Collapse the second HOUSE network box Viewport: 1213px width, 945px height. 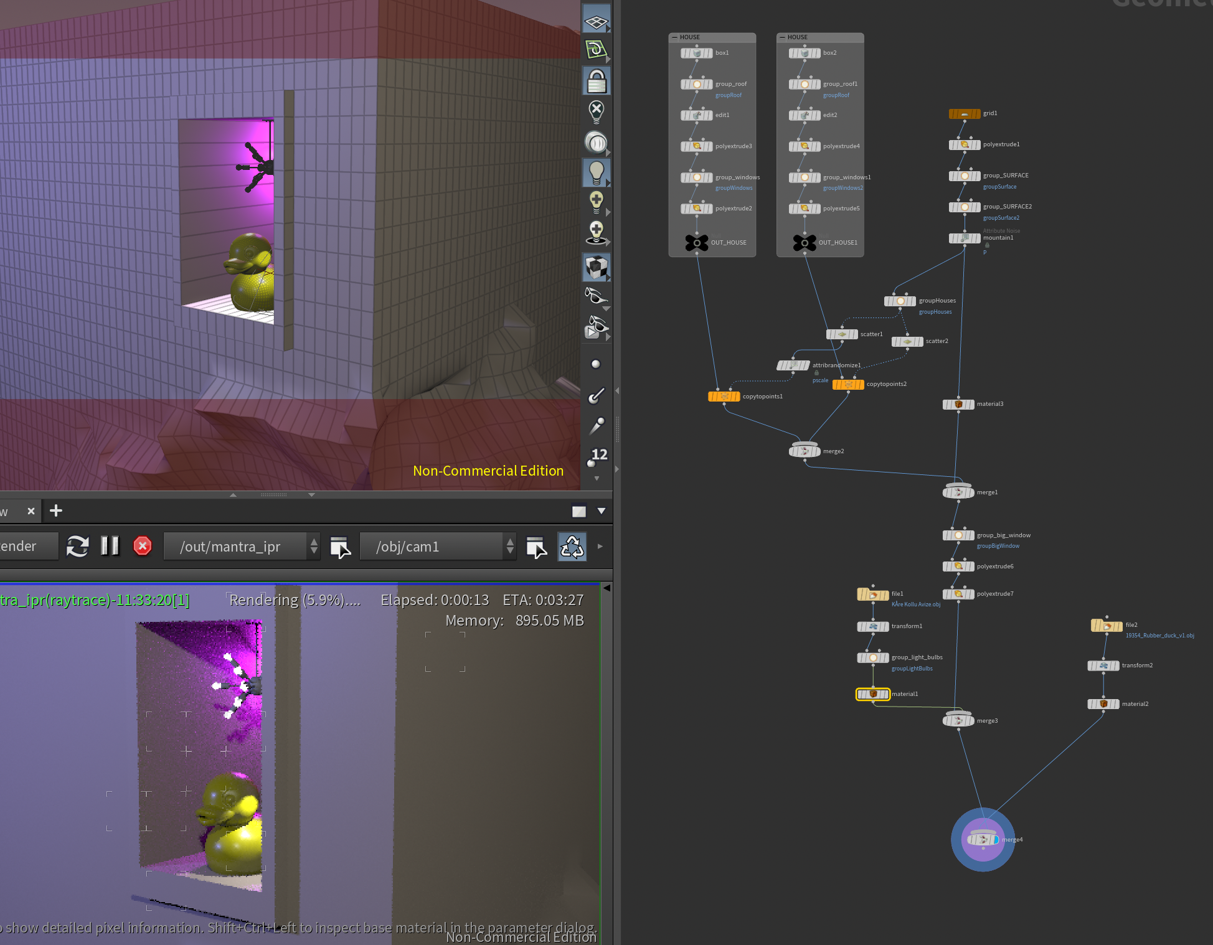pos(782,37)
